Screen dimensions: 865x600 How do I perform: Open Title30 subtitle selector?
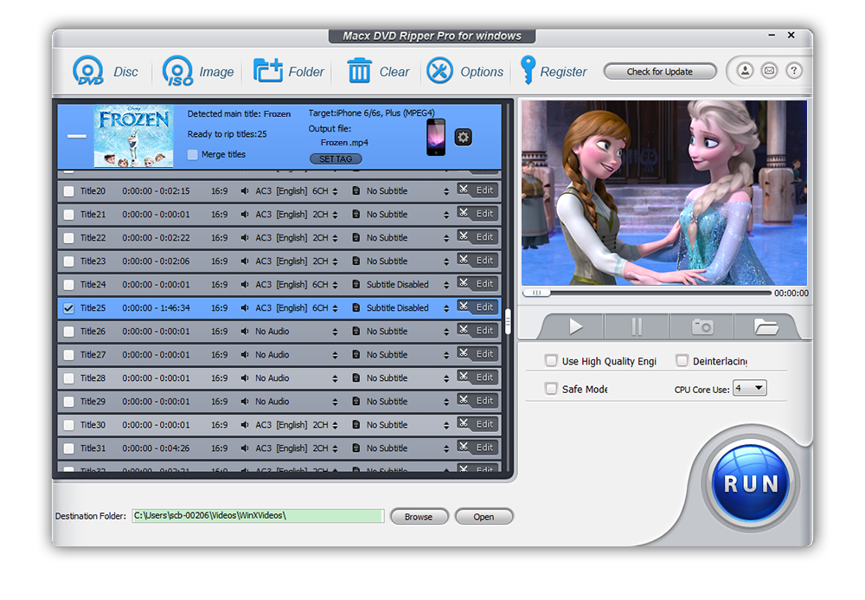(446, 426)
